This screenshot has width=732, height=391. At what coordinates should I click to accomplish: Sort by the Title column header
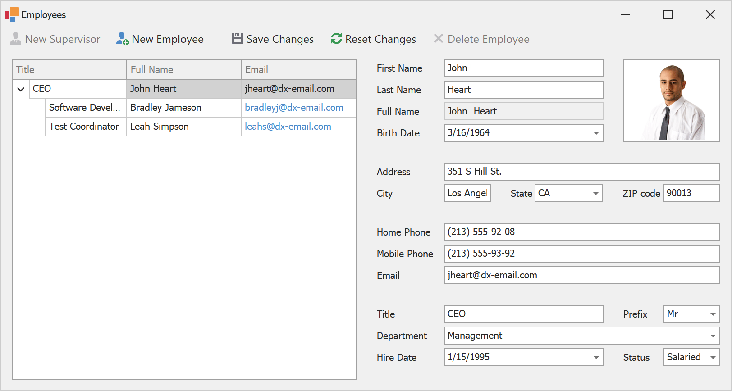tap(69, 69)
